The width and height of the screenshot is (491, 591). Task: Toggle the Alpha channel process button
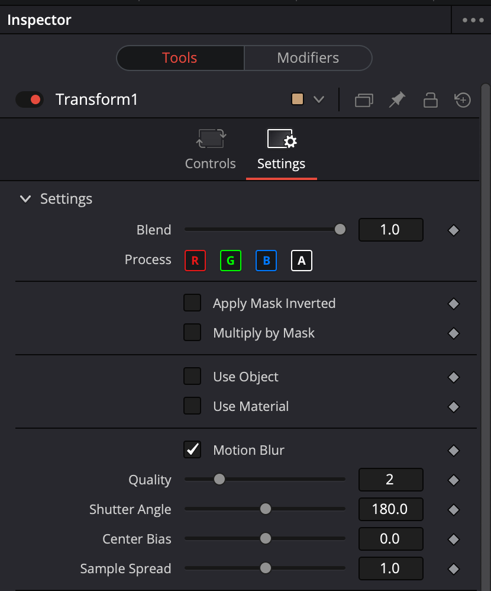click(x=302, y=261)
